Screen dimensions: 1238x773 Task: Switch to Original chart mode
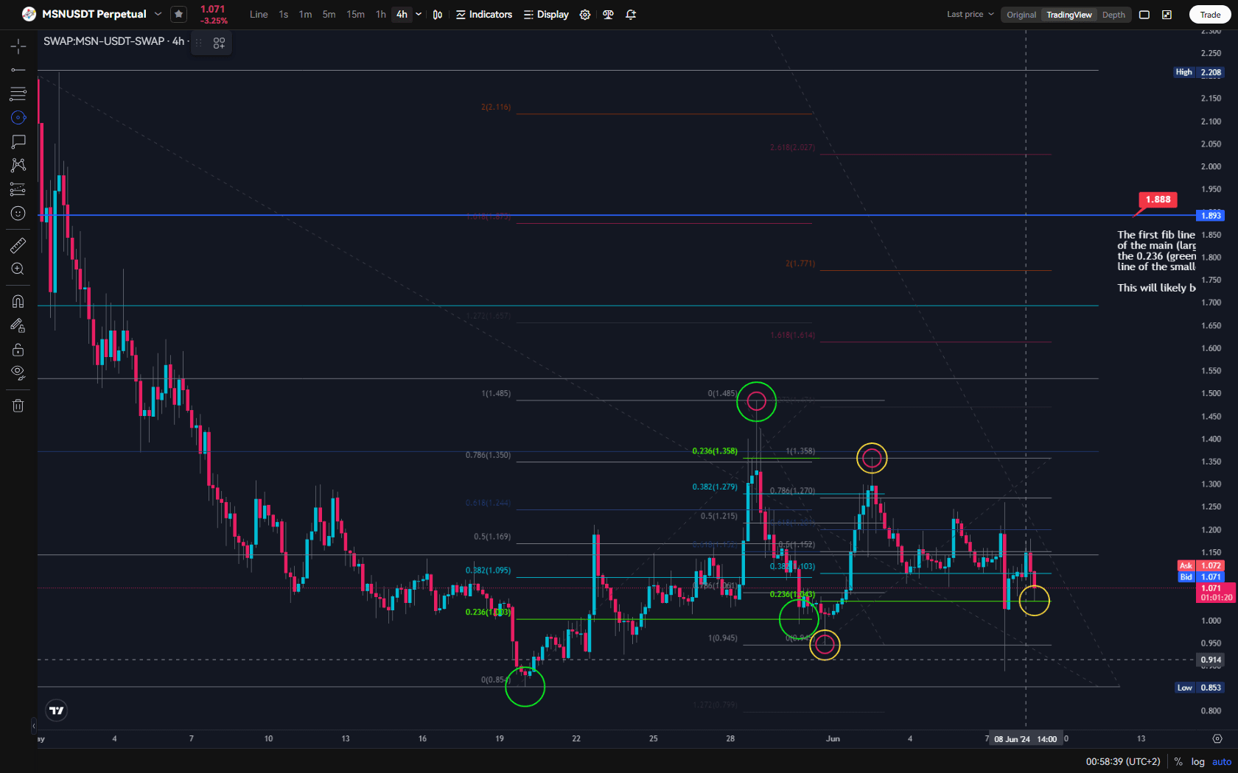(x=1021, y=15)
